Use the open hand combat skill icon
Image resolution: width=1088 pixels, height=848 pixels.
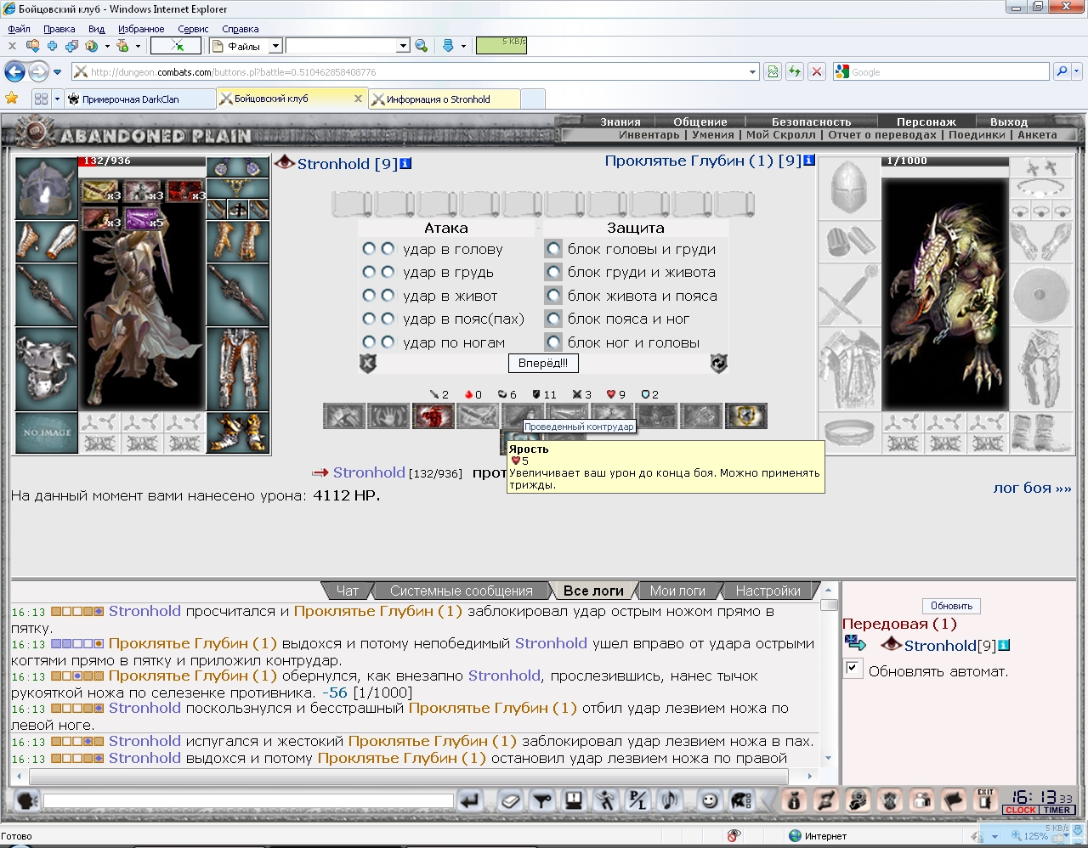coord(388,416)
